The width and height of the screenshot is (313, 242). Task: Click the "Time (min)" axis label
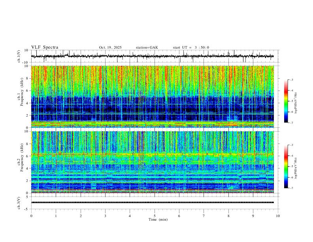pos(158,219)
